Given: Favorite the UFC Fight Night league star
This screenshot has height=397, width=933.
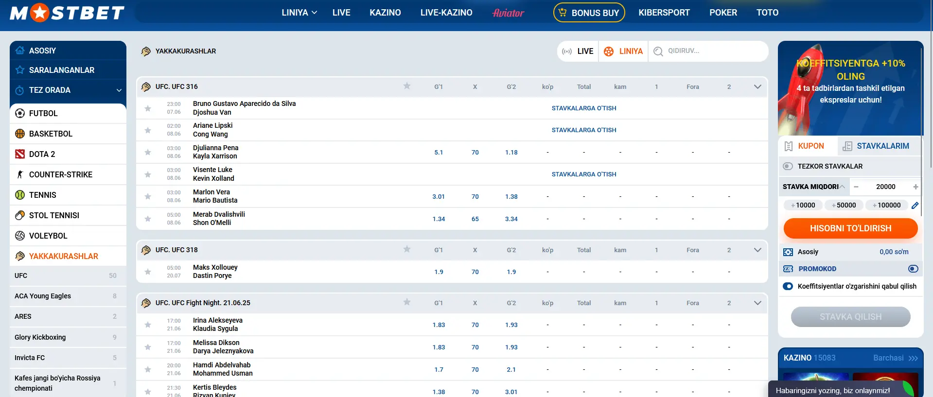Looking at the screenshot, I should tap(407, 302).
